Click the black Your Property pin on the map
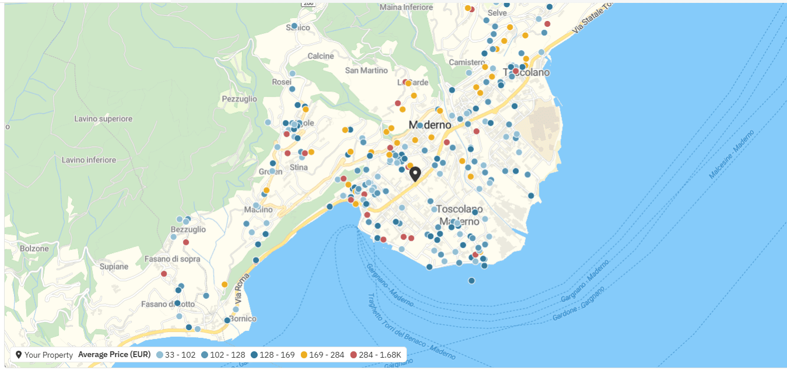This screenshot has height=374, width=787. click(415, 174)
